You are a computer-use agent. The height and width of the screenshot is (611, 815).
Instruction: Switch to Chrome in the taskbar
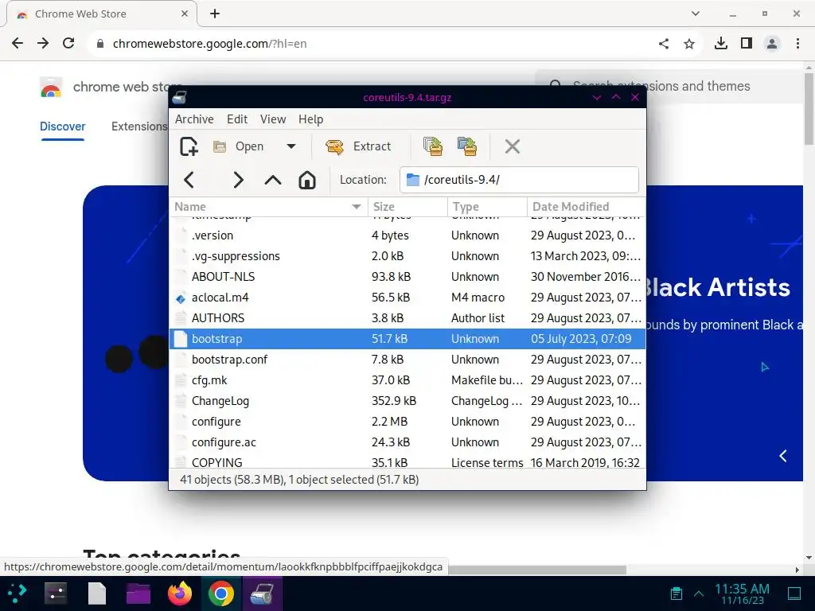[221, 593]
